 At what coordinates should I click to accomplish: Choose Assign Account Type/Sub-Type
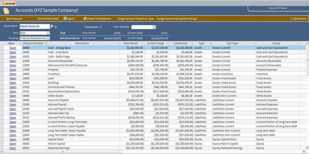[x=135, y=19]
